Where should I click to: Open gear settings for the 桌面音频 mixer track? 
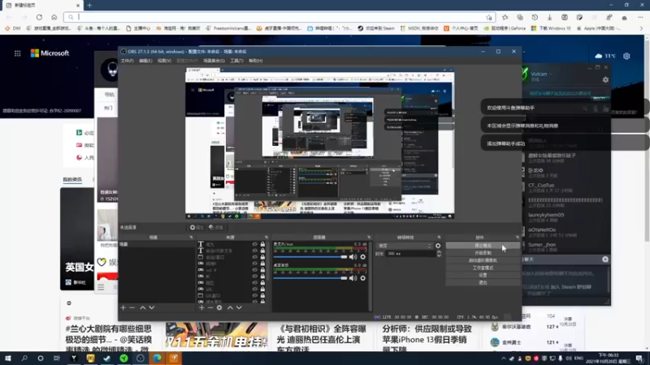(363, 278)
